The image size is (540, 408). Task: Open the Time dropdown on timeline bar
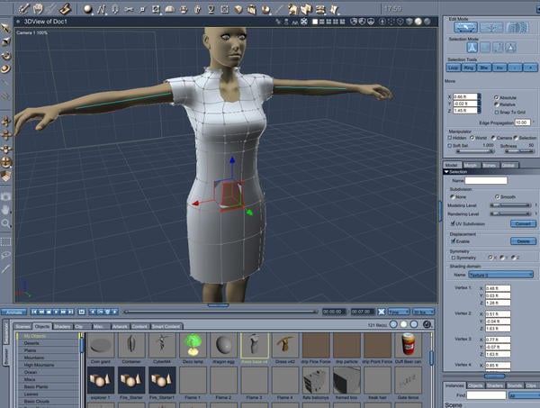[399, 312]
